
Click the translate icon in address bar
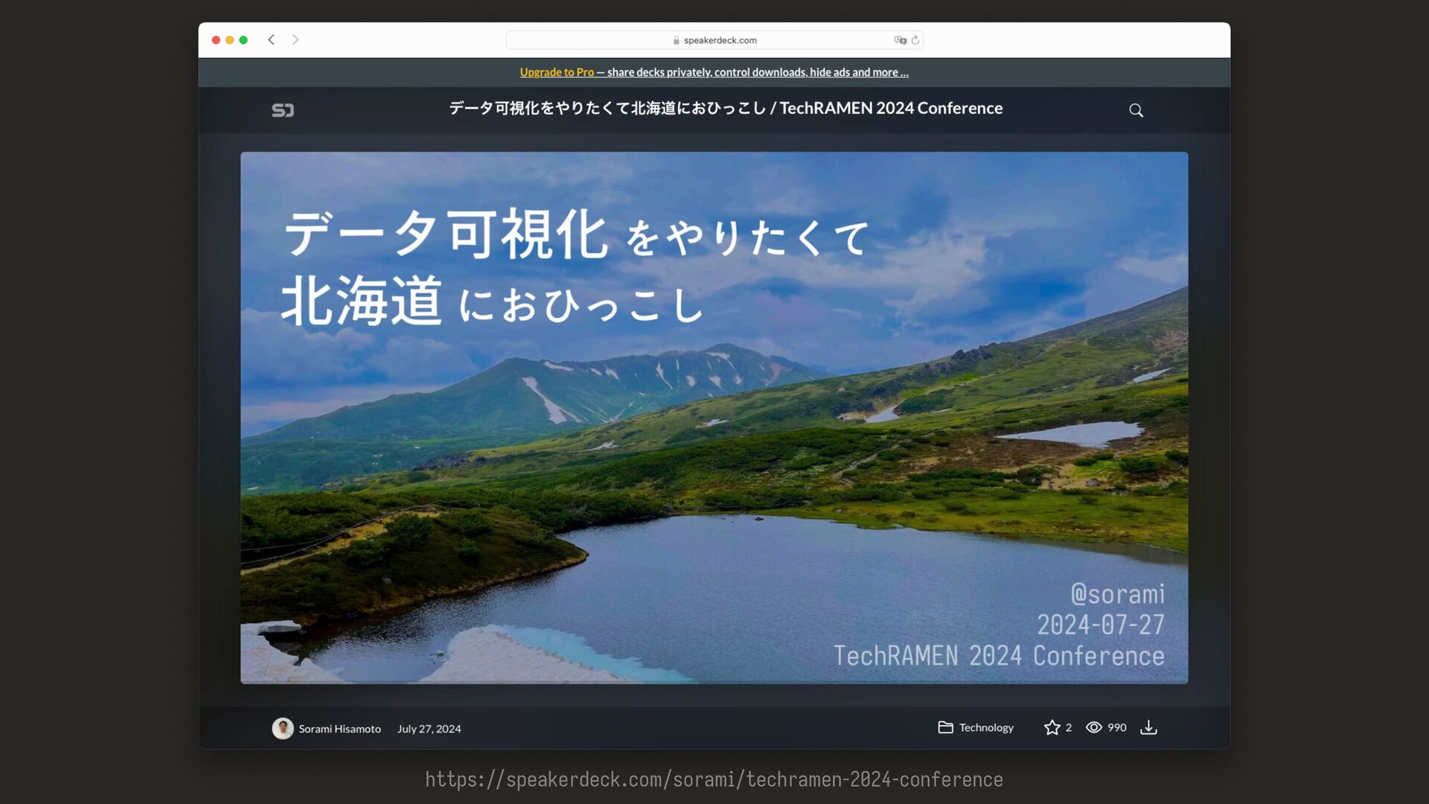coord(900,40)
